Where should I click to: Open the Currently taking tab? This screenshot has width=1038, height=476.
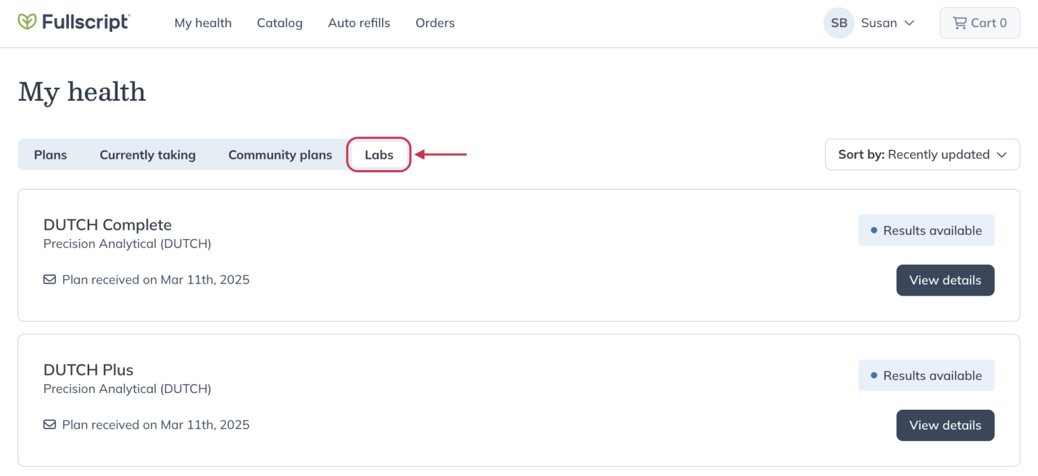[147, 155]
